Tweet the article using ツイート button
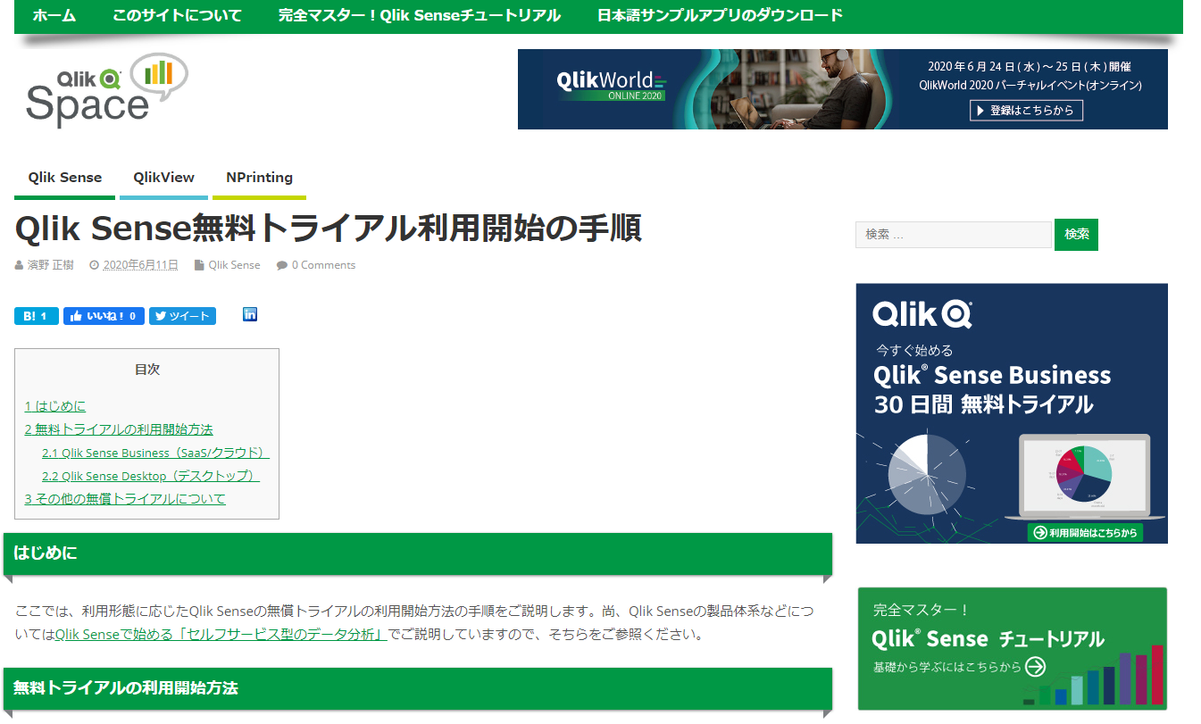This screenshot has width=1201, height=724. pyautogui.click(x=182, y=316)
